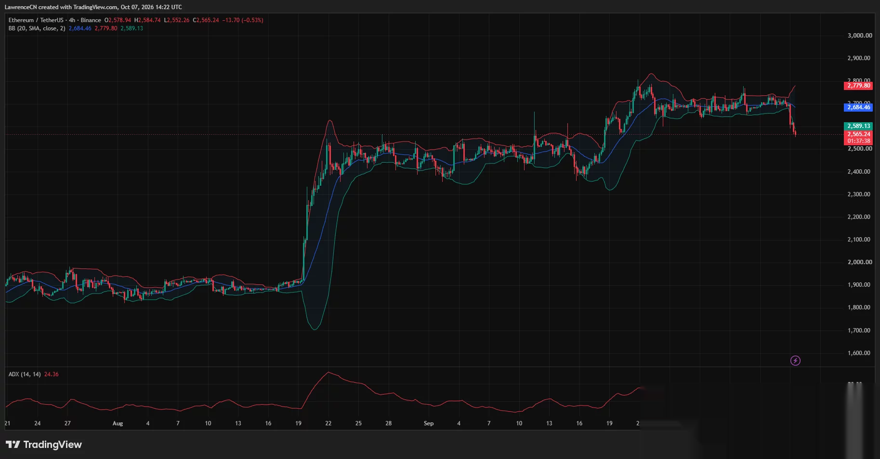Click the 22 date label on the time axis
The image size is (880, 459).
tap(328, 423)
